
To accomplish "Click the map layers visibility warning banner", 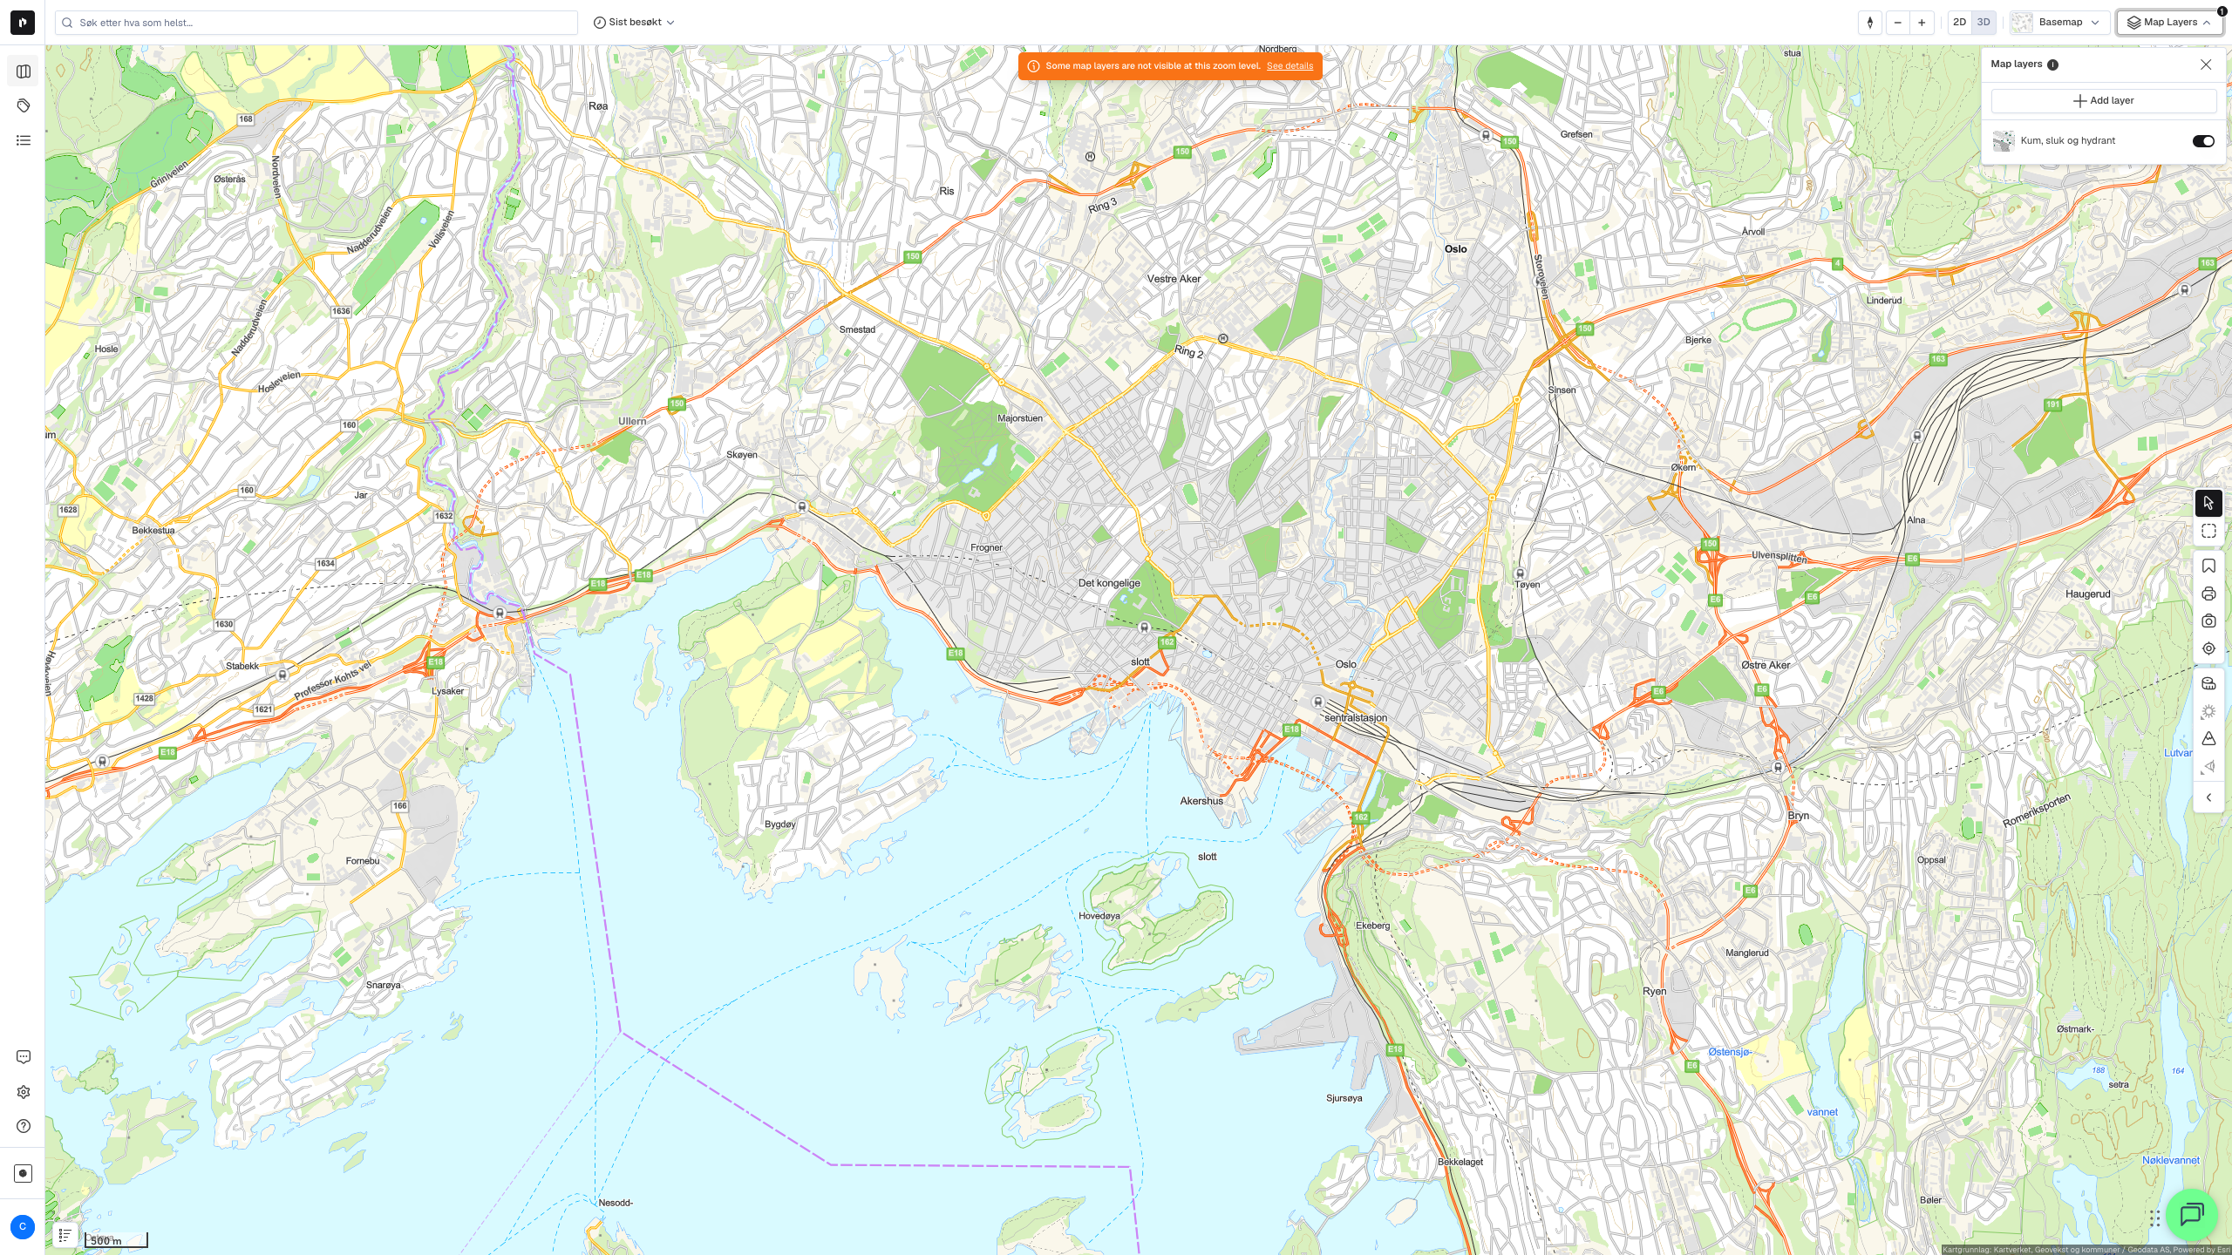I will pyautogui.click(x=1170, y=66).
